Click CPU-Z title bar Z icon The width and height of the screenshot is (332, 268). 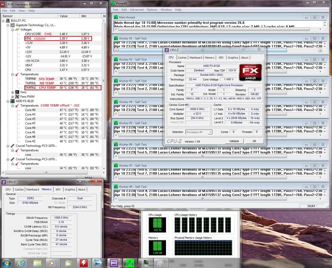167,50
